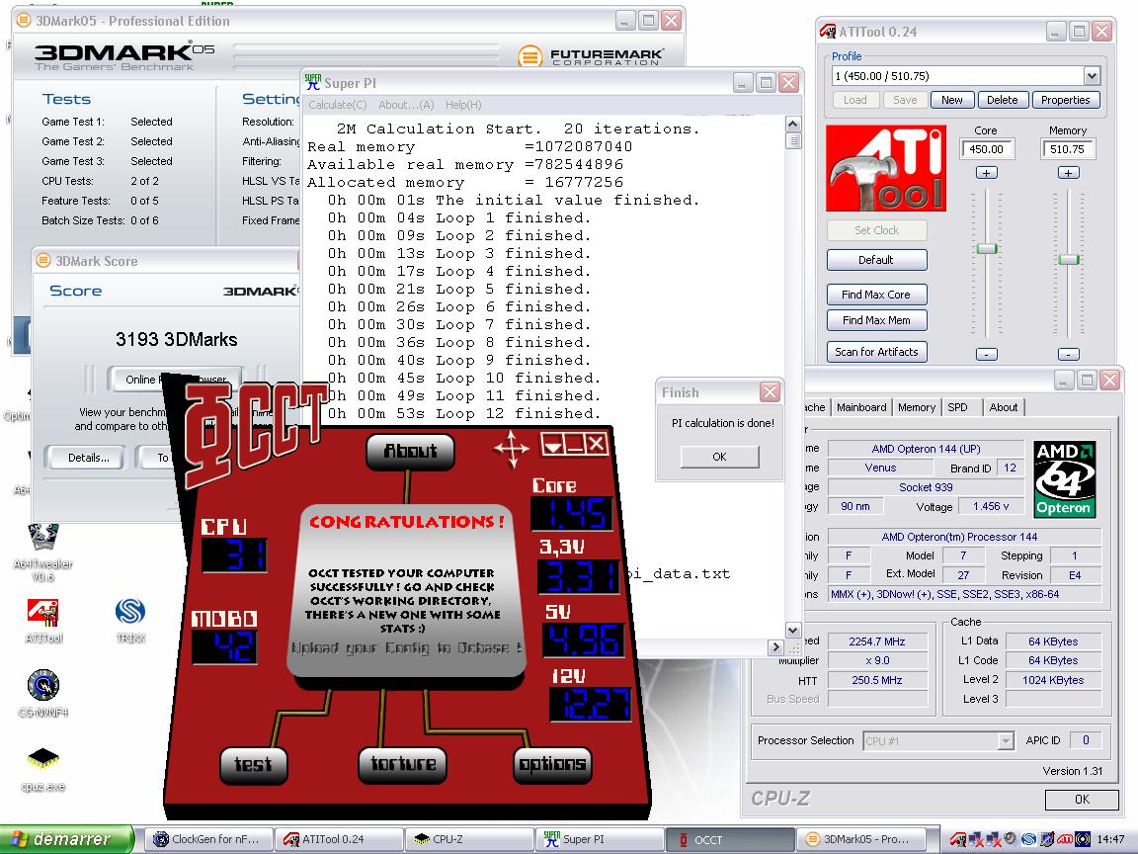Image resolution: width=1138 pixels, height=854 pixels.
Task: Click the AMD Opteron 144 (UP) name field
Action: [926, 449]
